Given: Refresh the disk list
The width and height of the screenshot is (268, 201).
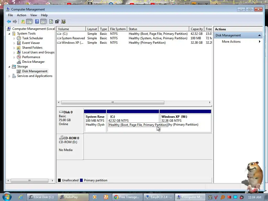Looking at the screenshot, I should [x=51, y=21].
